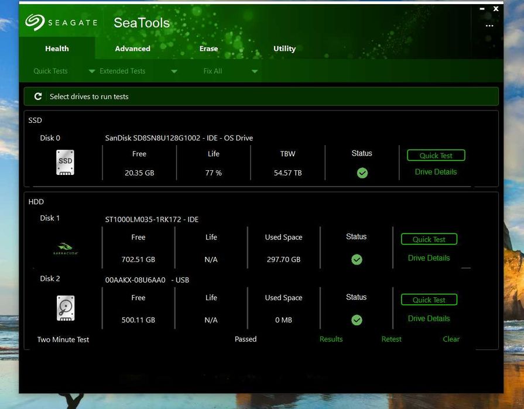
Task: Click the 20.35 GB free value
Action: [139, 173]
